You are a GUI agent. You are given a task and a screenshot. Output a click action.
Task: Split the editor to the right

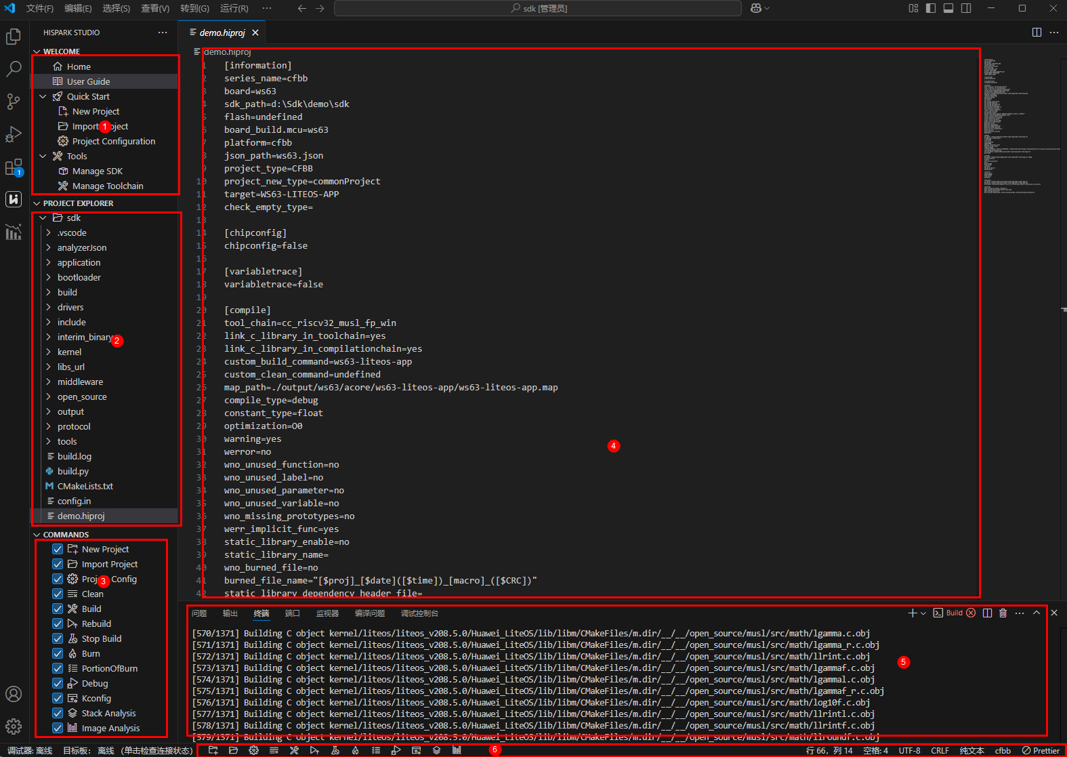(1037, 33)
